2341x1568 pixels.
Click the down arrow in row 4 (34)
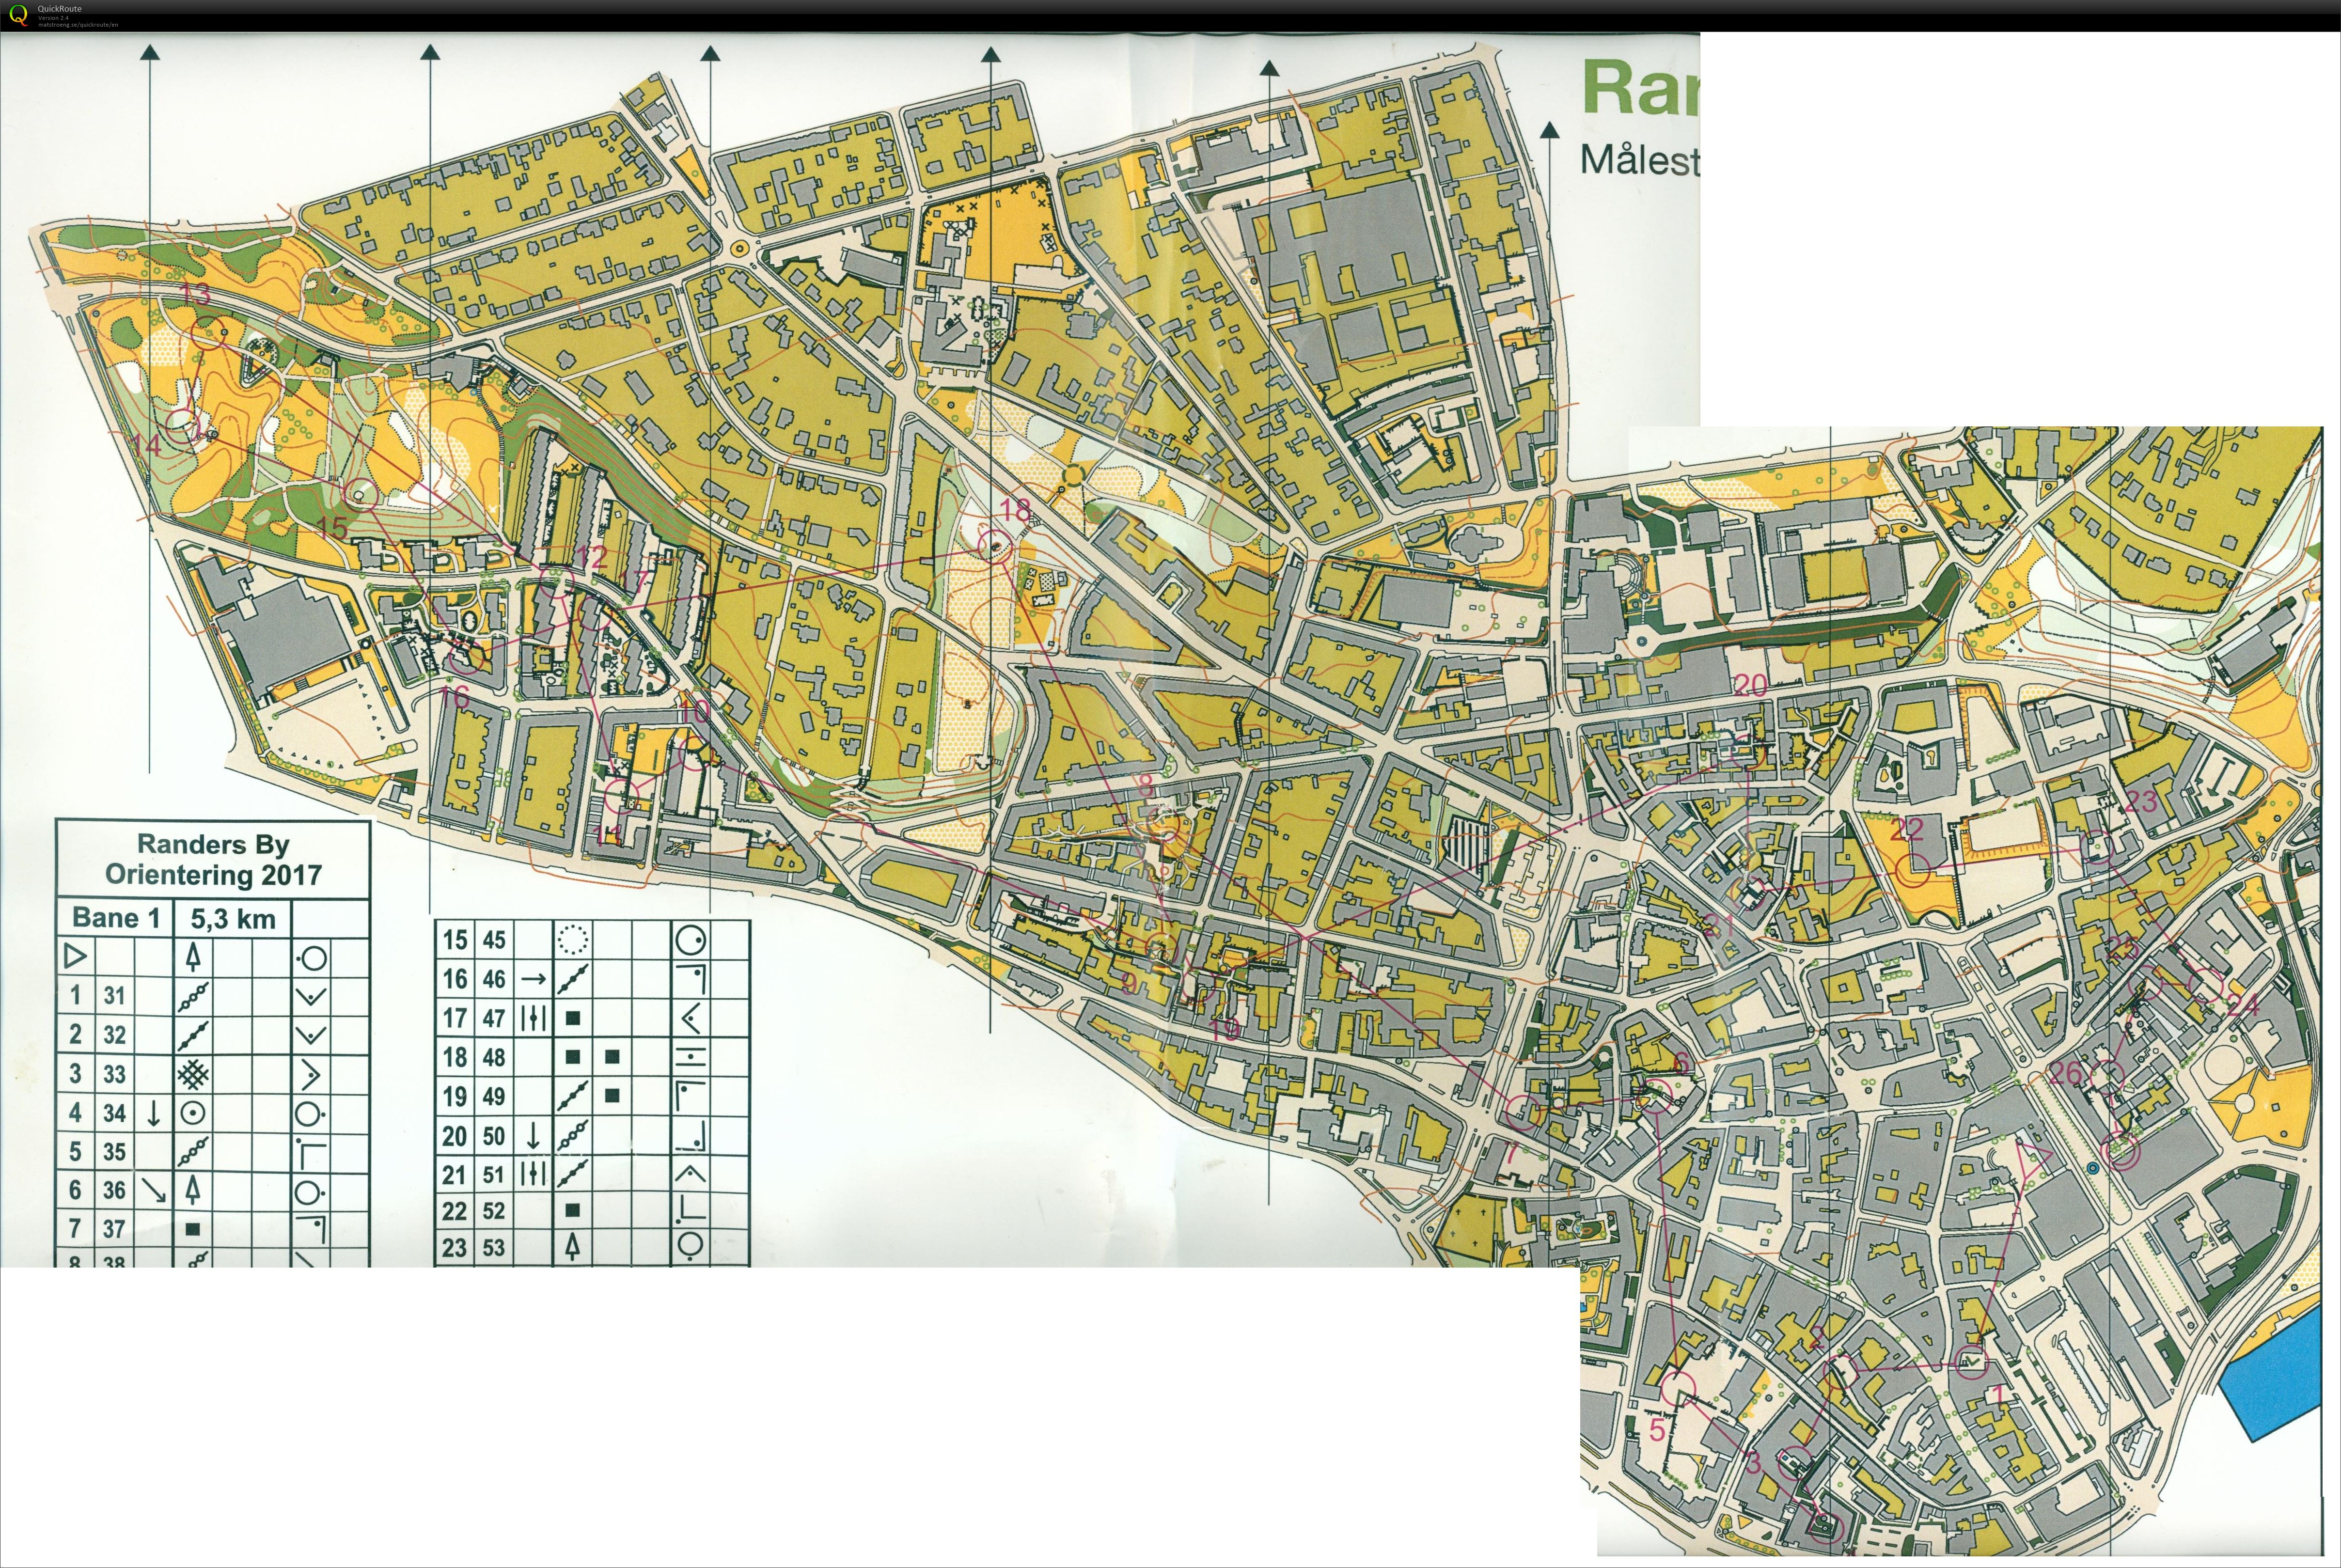click(153, 1113)
